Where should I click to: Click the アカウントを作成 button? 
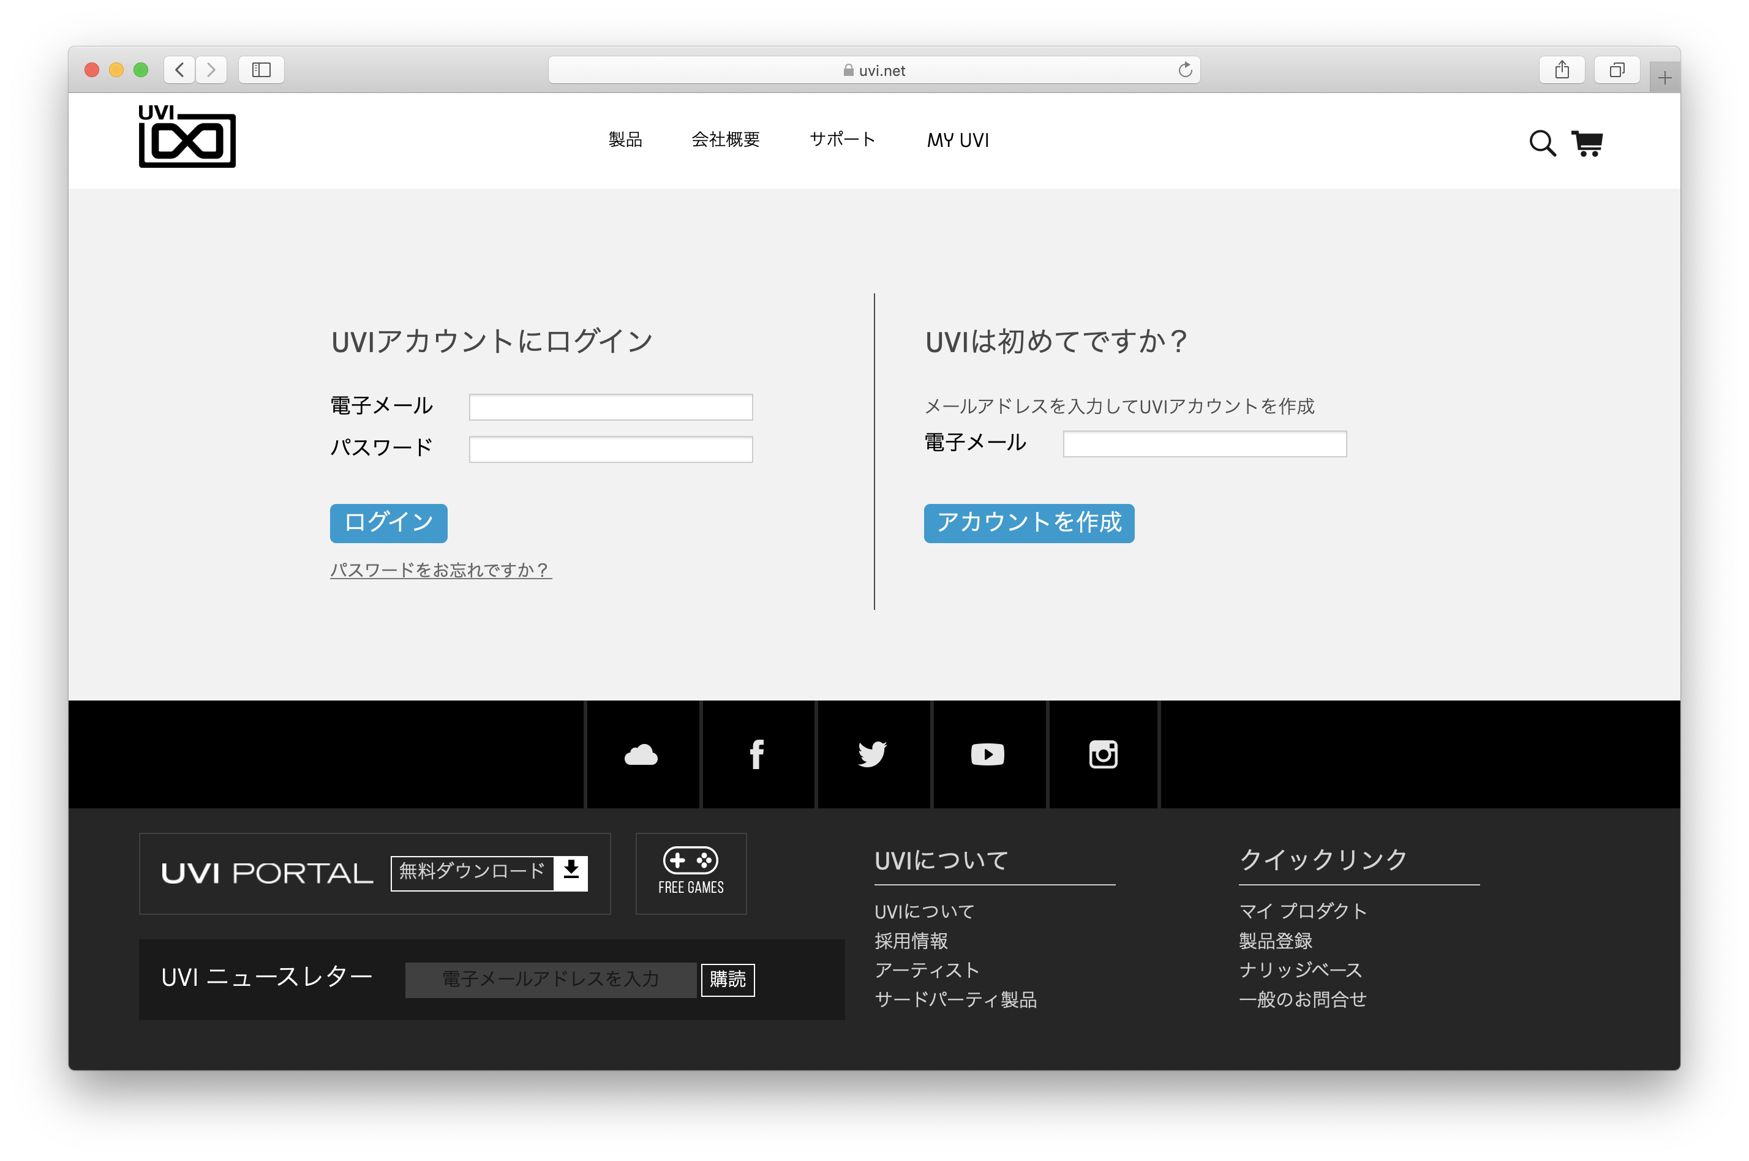(x=1029, y=523)
